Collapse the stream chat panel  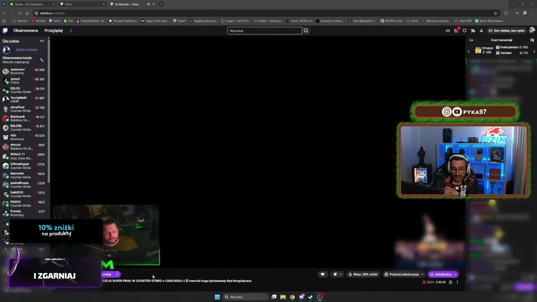[x=471, y=40]
